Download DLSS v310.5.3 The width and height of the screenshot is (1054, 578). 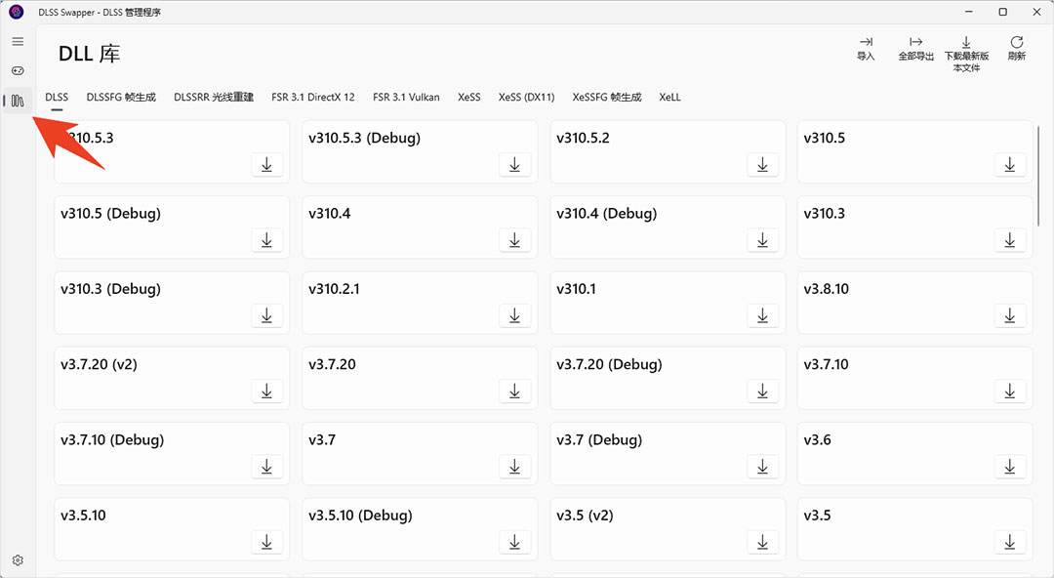266,165
